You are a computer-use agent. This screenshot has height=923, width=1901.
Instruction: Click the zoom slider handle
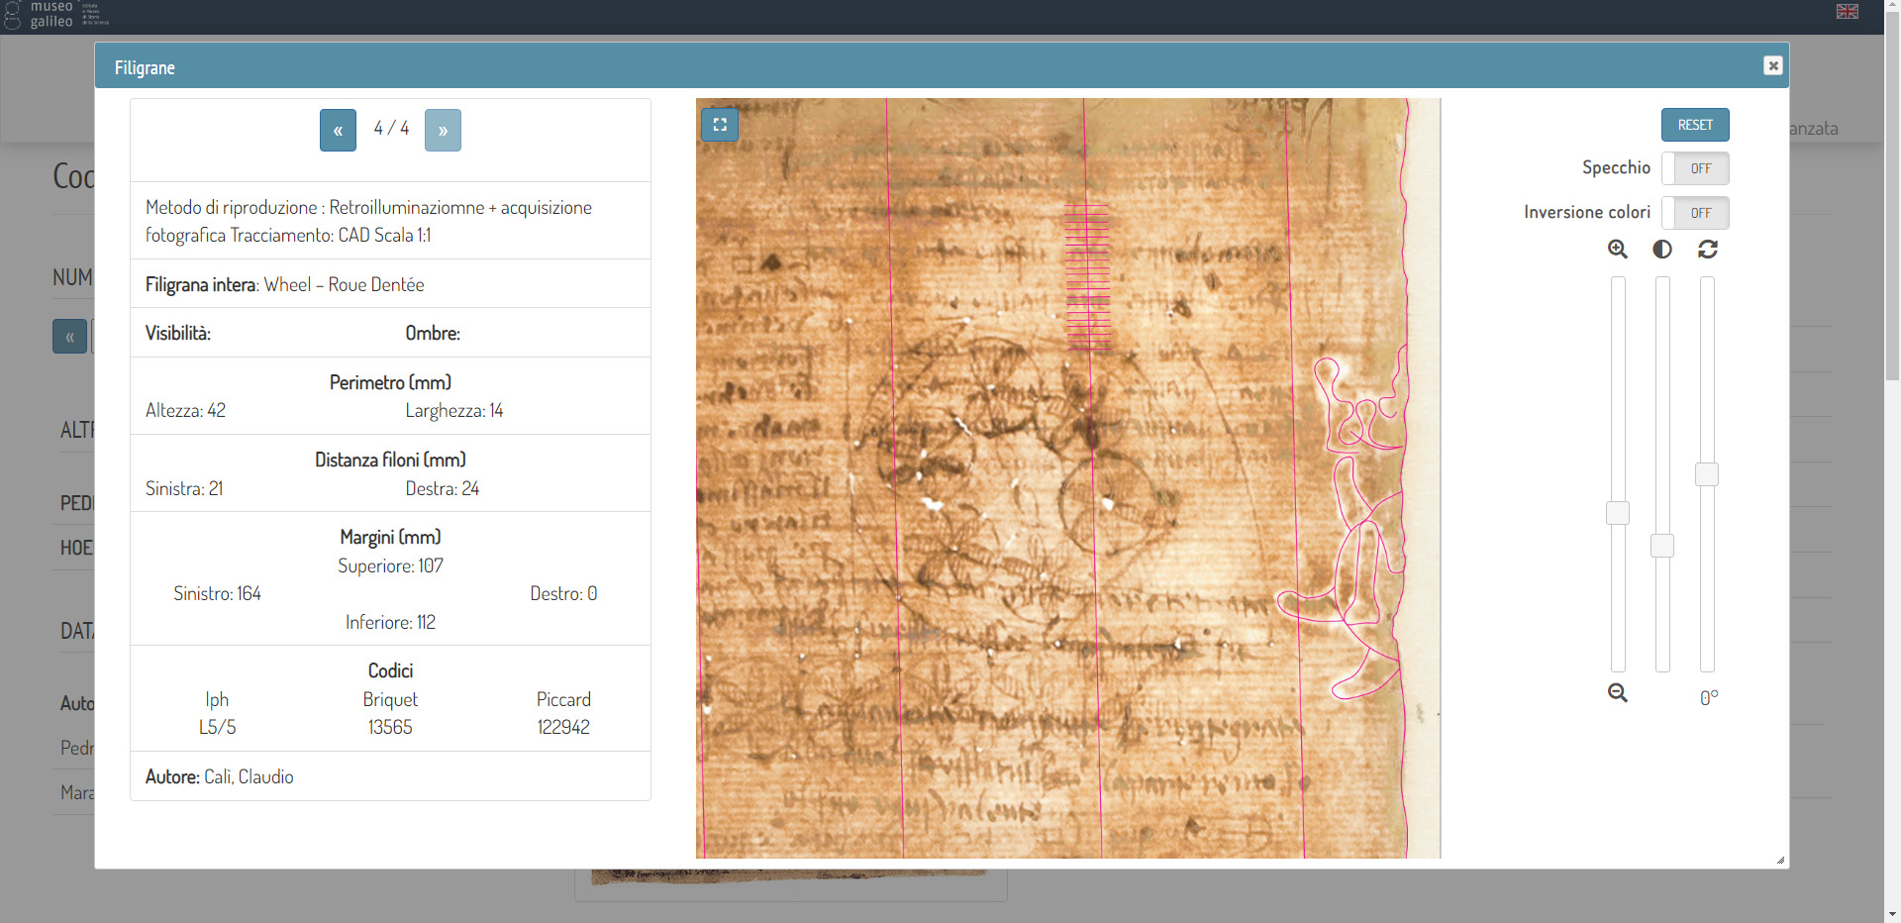[1618, 513]
